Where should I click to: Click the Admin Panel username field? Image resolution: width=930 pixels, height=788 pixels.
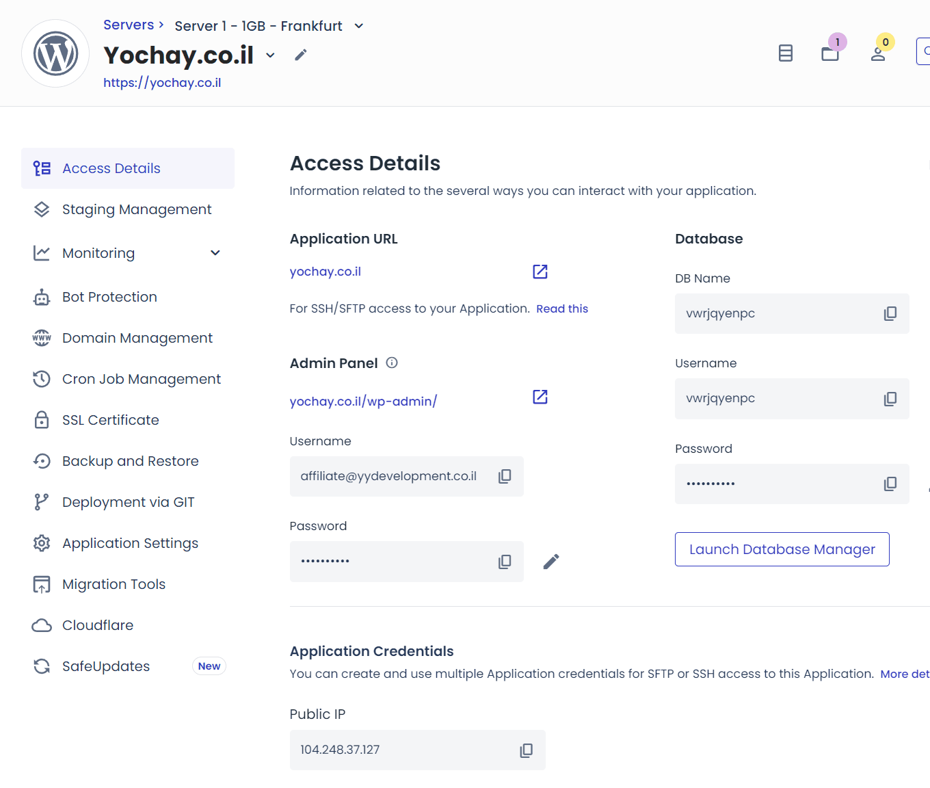(x=407, y=476)
